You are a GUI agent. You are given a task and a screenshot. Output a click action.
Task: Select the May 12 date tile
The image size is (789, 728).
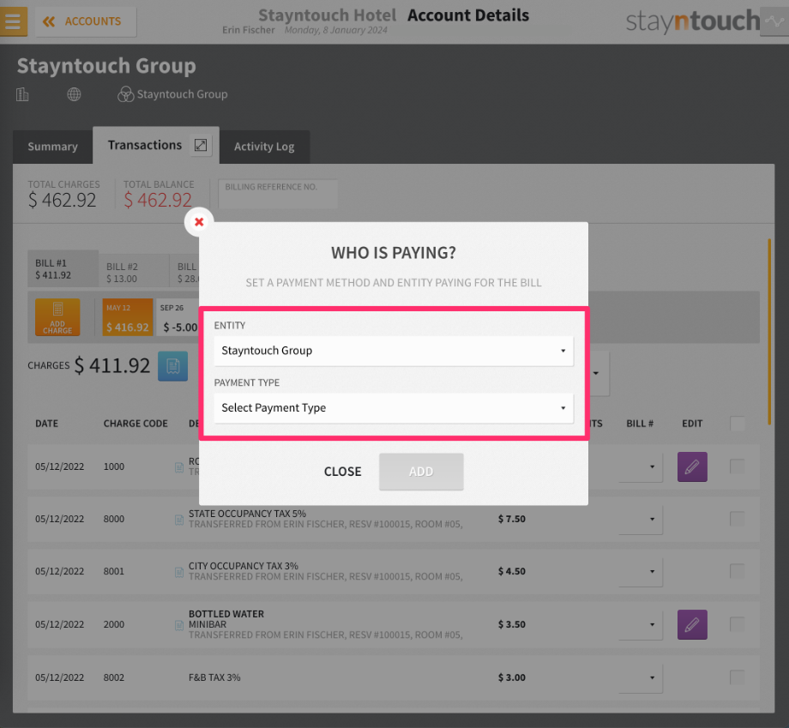127,317
